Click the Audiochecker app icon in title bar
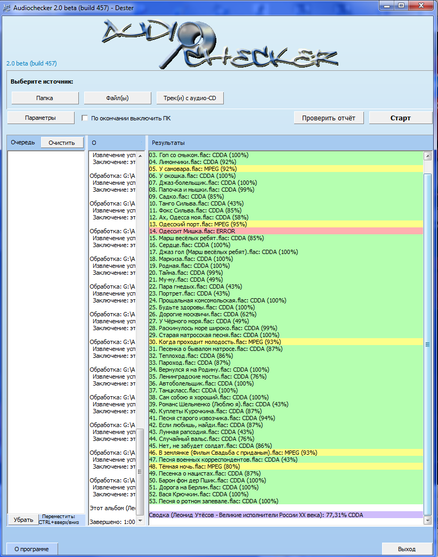 point(7,6)
